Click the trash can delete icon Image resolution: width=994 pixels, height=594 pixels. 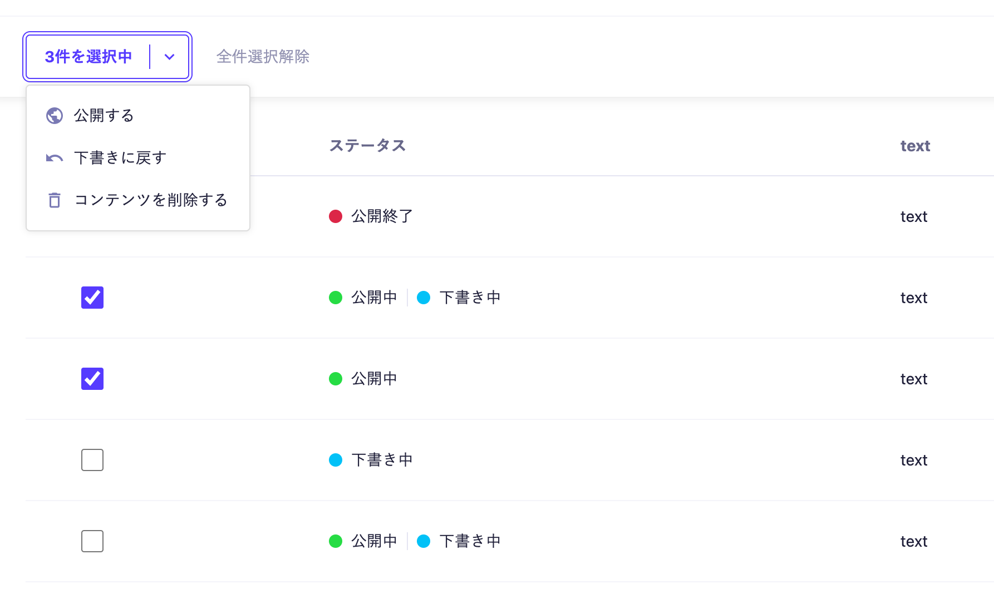tap(55, 200)
